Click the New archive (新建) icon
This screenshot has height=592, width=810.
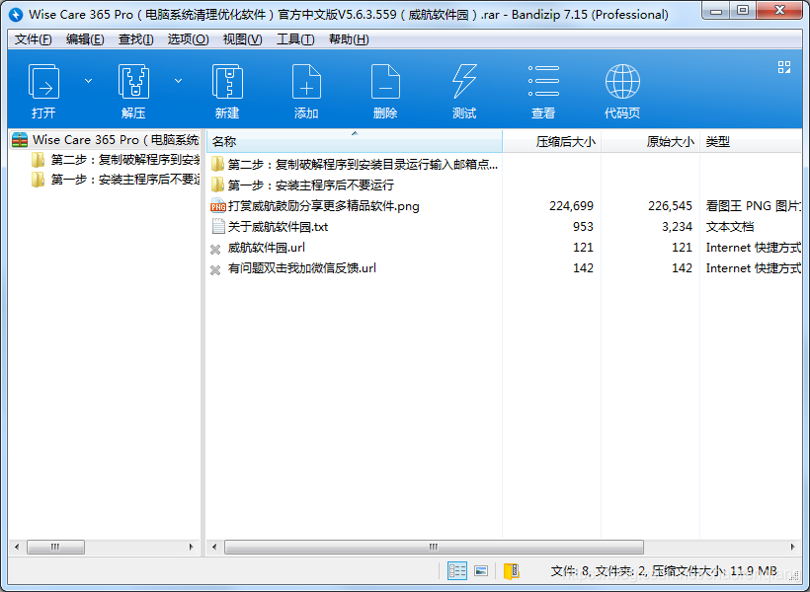click(227, 82)
